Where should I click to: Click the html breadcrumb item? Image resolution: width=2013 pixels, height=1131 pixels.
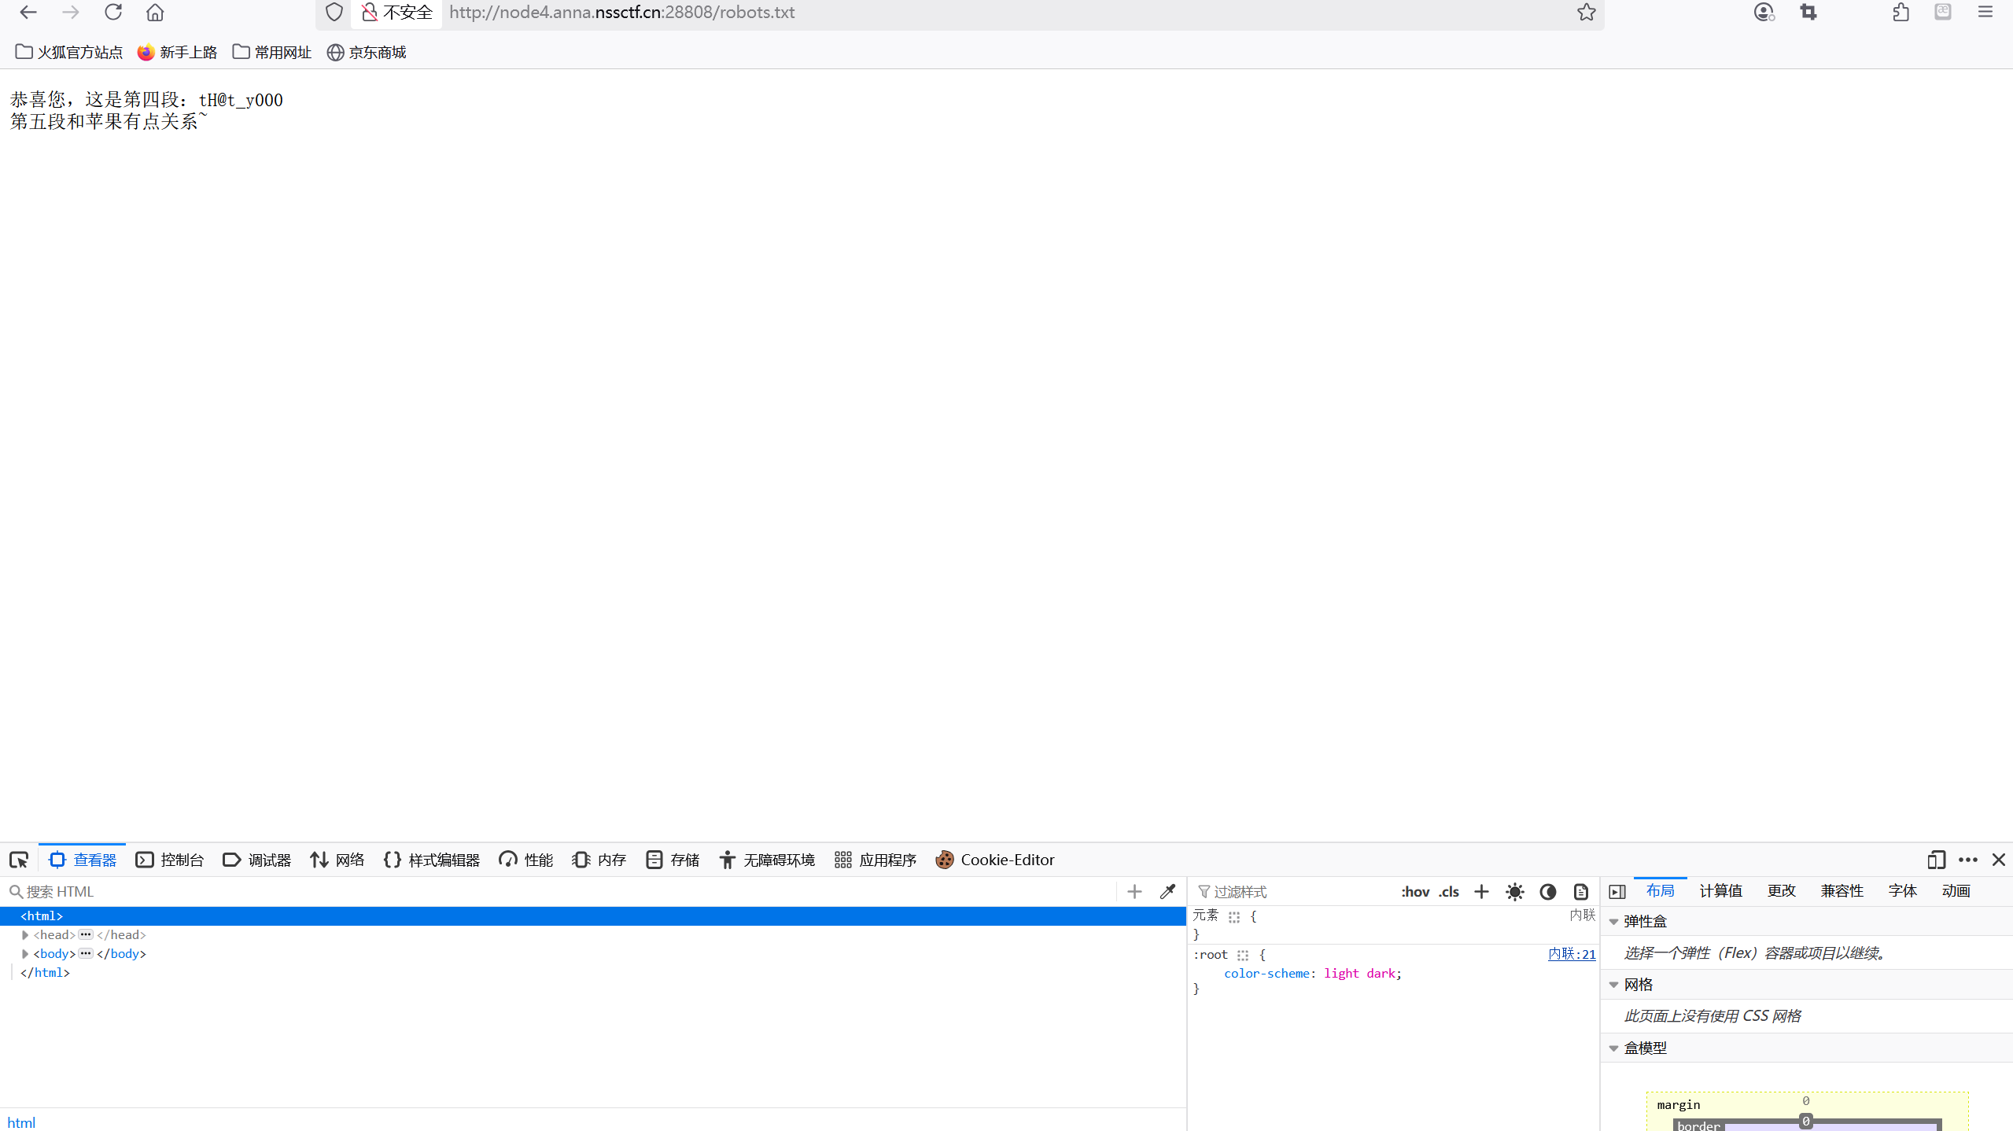click(21, 1122)
